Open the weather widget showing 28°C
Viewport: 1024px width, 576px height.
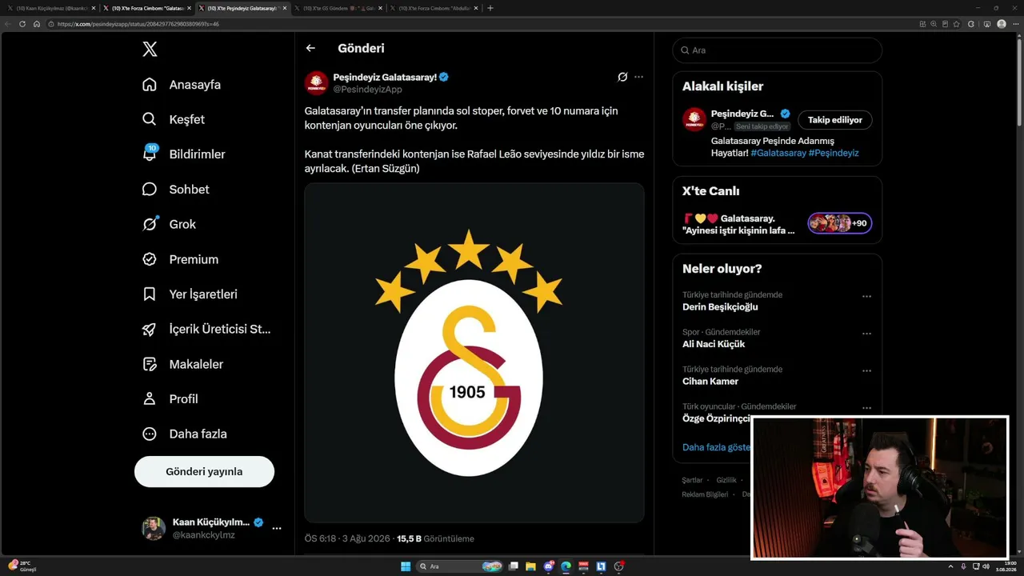coord(24,566)
